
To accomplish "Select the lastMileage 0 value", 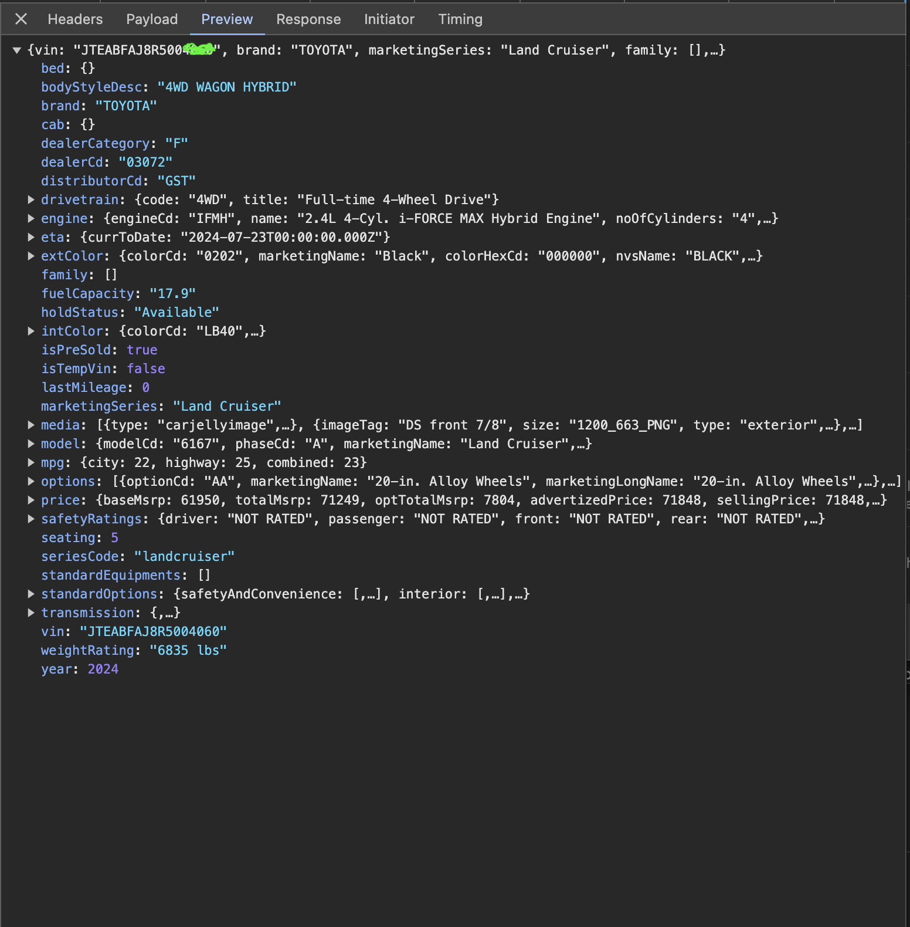I will point(145,387).
